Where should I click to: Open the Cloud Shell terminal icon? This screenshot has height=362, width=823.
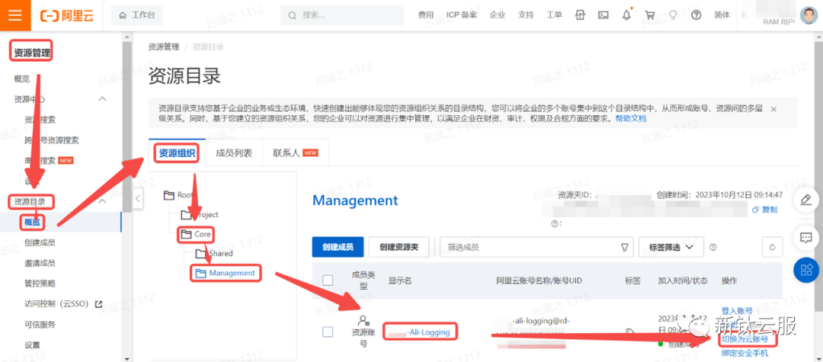(603, 15)
